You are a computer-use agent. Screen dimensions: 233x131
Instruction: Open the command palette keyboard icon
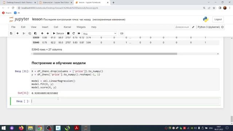tap(122, 33)
